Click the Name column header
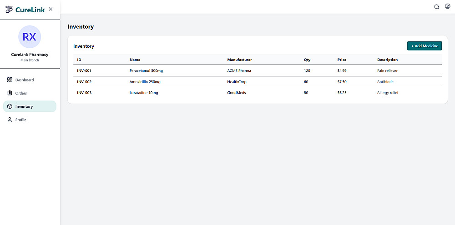The height and width of the screenshot is (225, 455). pyautogui.click(x=135, y=60)
